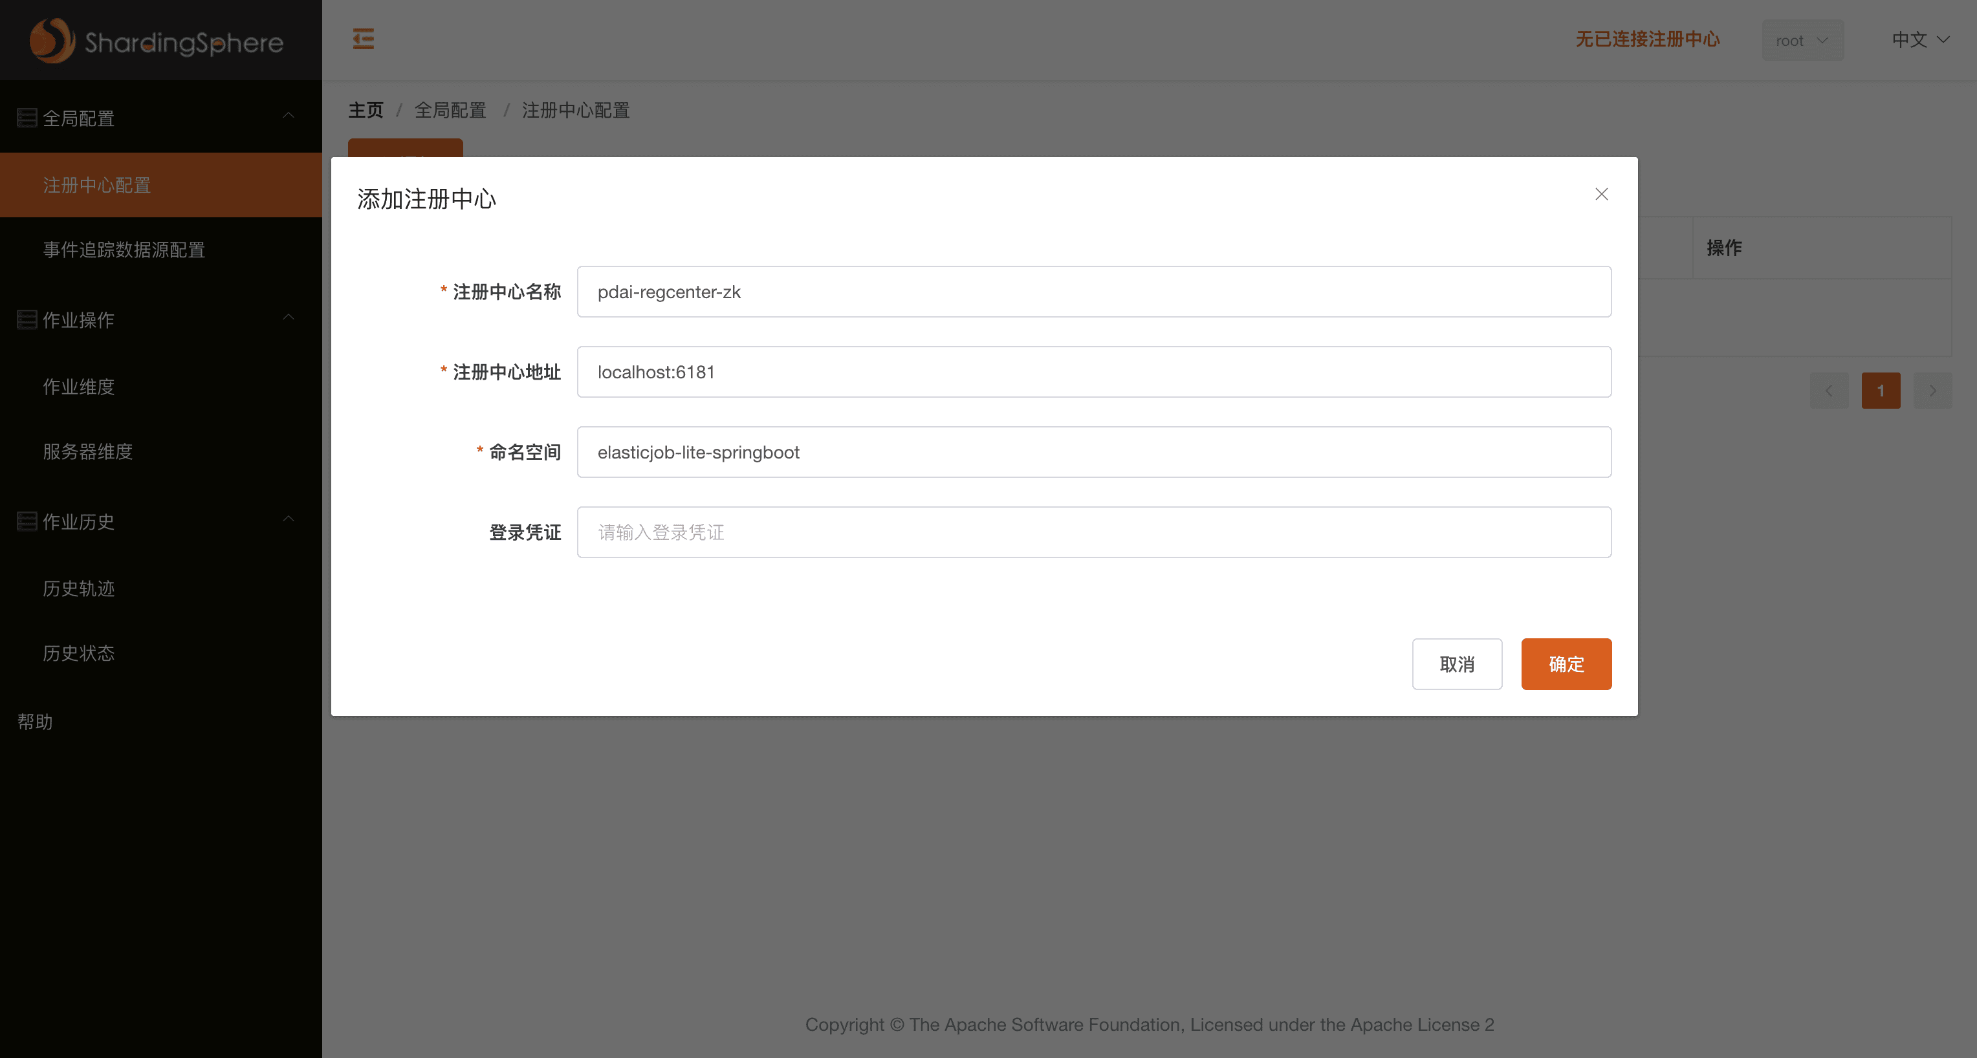Image resolution: width=1977 pixels, height=1058 pixels.
Task: Collapse the 作业历史 section chevron
Action: tap(289, 519)
